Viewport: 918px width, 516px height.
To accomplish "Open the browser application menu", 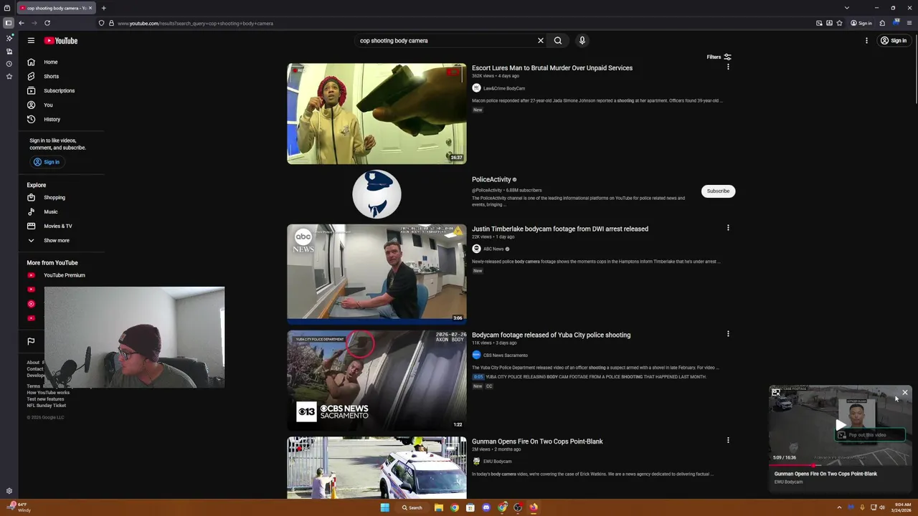I will pyautogui.click(x=909, y=23).
